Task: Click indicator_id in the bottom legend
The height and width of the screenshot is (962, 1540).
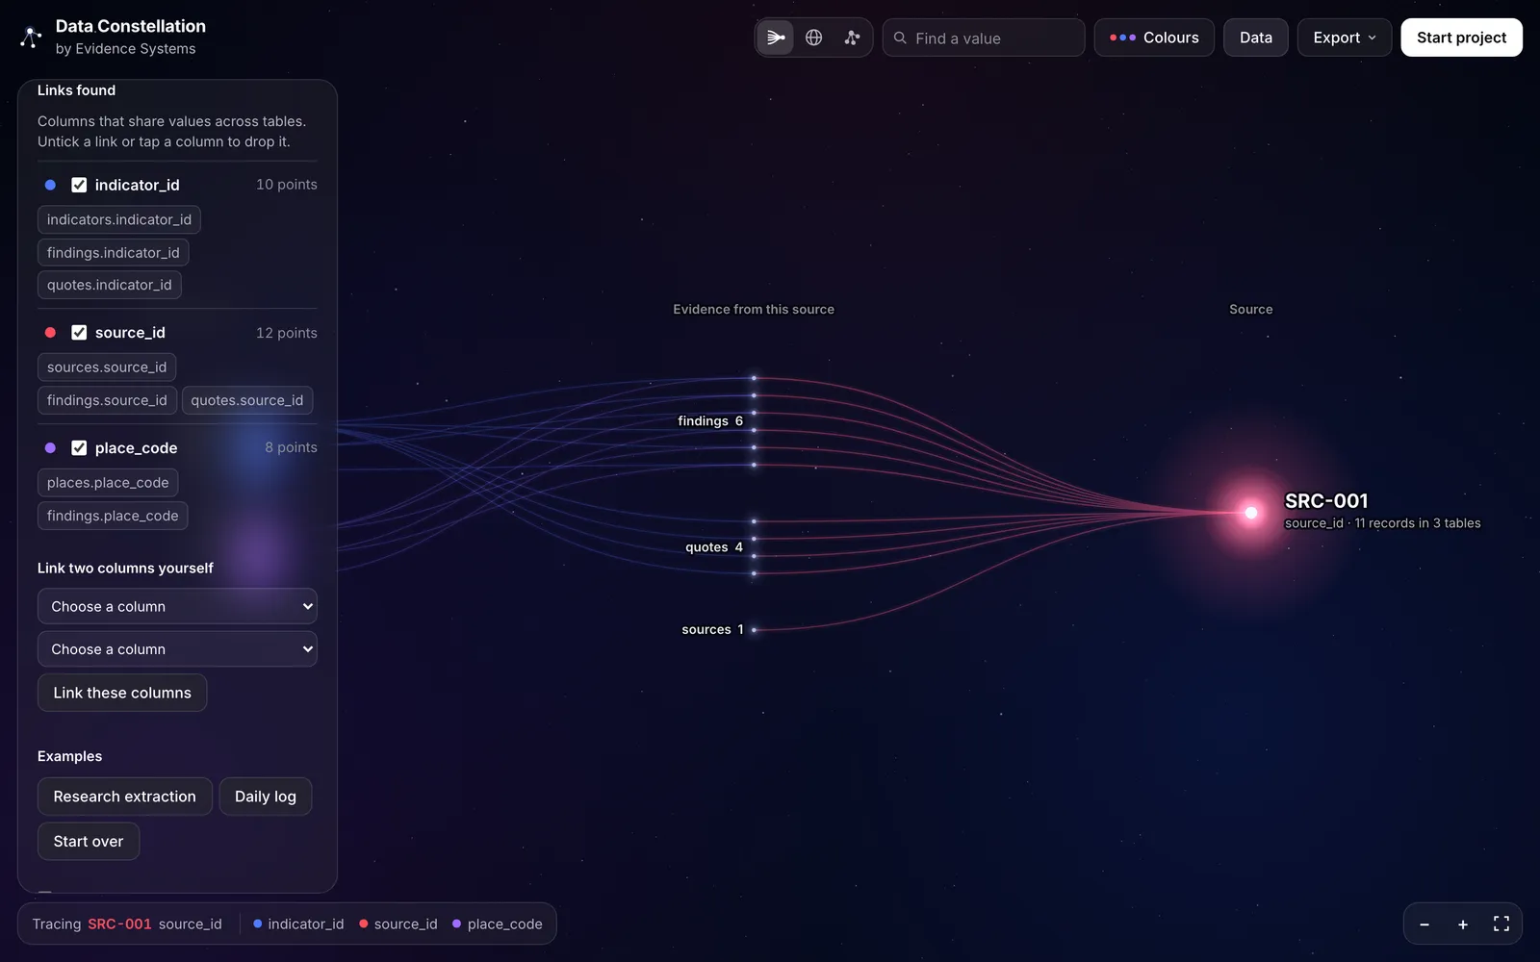Action: click(298, 924)
